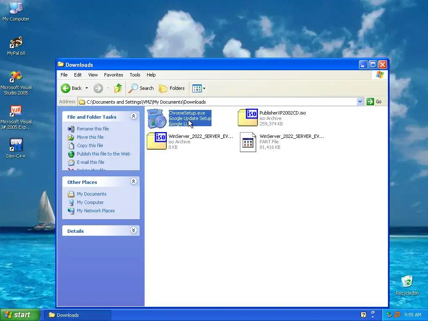428x321 pixels.
Task: Open the Tools menu
Action: (x=135, y=75)
